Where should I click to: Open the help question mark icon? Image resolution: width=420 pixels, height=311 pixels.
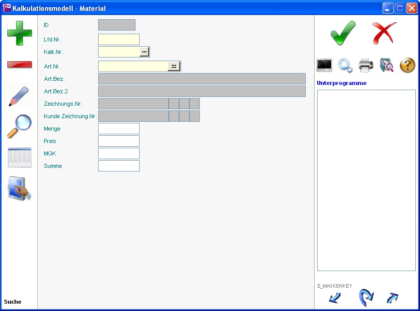point(408,65)
